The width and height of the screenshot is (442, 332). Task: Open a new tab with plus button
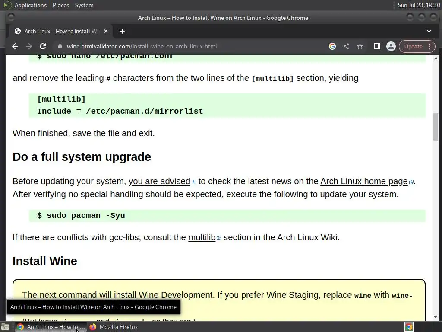click(x=122, y=31)
